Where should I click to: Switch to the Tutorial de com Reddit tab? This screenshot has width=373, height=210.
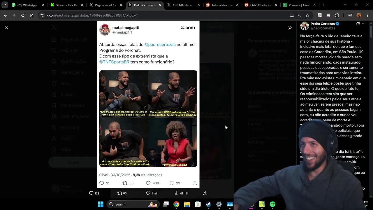pos(221,5)
